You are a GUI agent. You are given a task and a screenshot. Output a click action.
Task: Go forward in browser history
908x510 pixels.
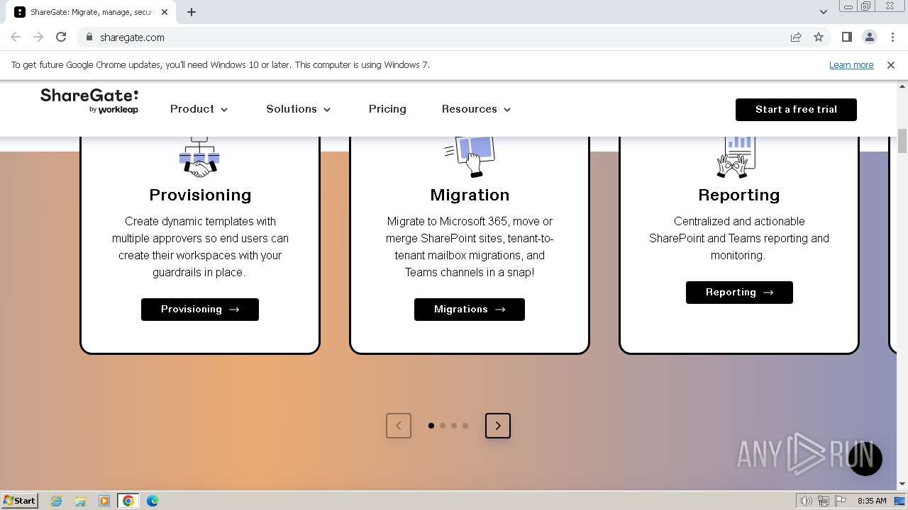pos(38,38)
